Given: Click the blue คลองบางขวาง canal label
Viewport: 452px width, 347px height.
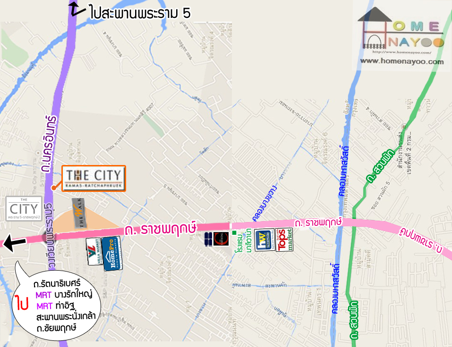Looking at the screenshot, I should click(x=264, y=203).
